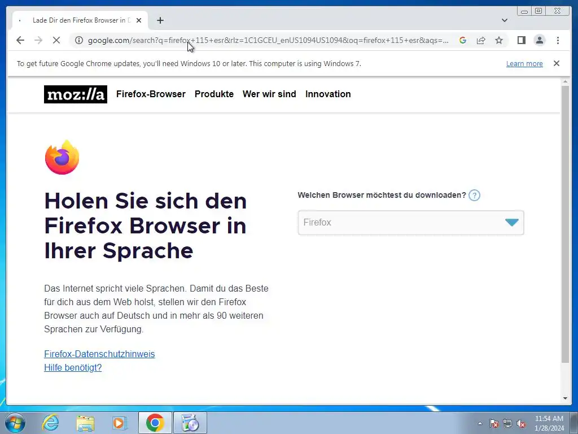Image resolution: width=578 pixels, height=434 pixels.
Task: Expand the Firefox browser selection dropdown
Action: tap(411, 223)
